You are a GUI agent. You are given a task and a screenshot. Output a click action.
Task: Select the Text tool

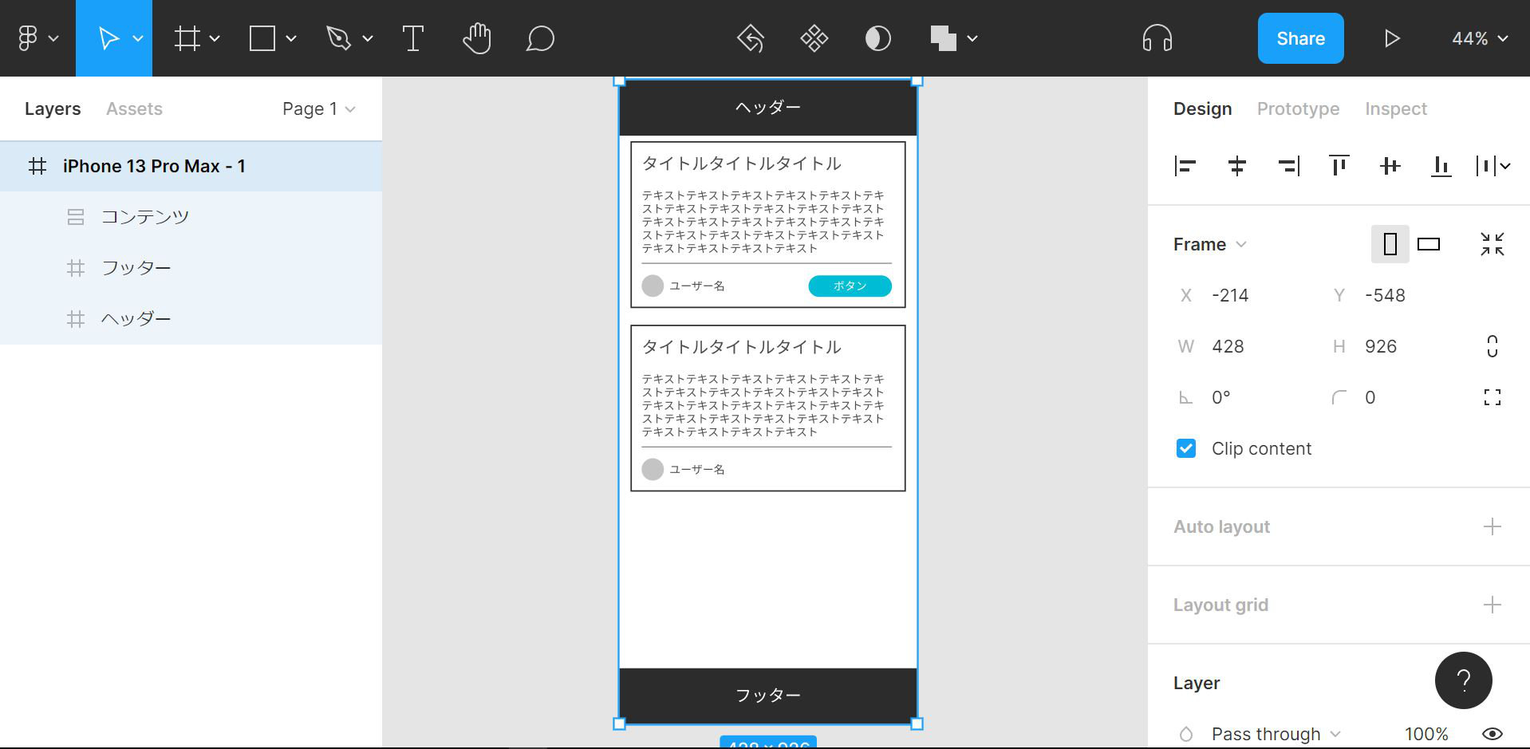(x=413, y=38)
